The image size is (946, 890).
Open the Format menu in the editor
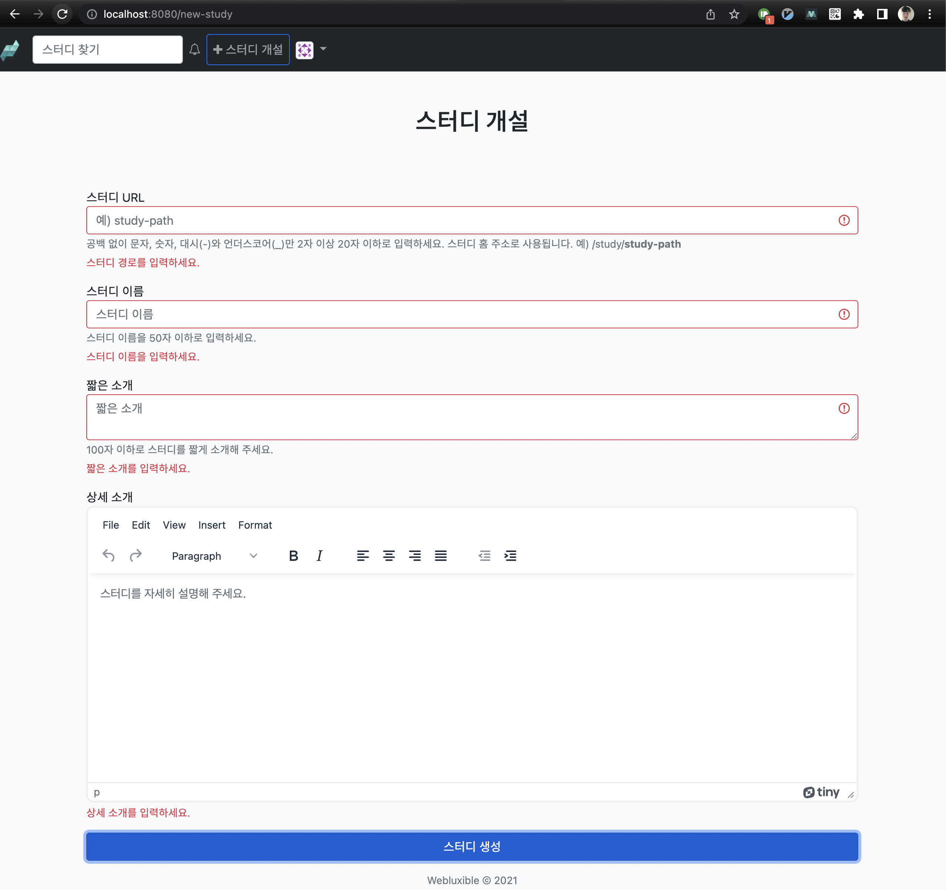(255, 525)
